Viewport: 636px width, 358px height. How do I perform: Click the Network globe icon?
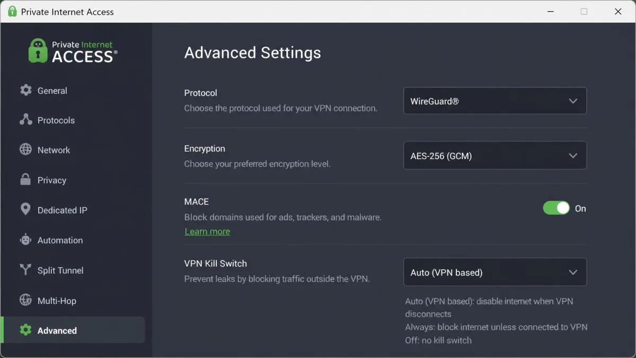click(x=25, y=150)
